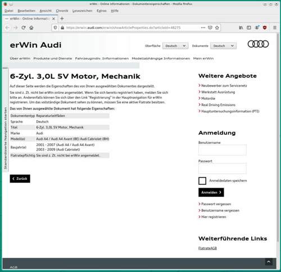The width and height of the screenshot is (281, 272).
Task: Open the Datei menu
Action: 9,11
